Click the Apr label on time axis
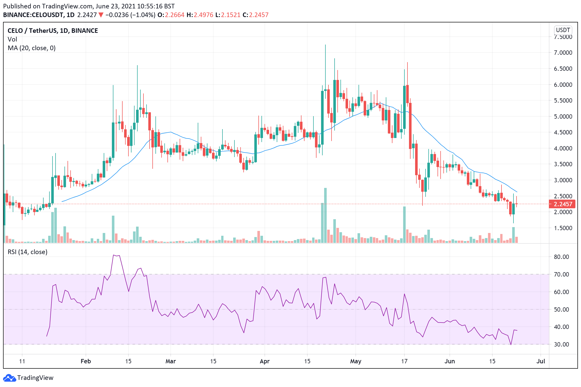 [265, 361]
